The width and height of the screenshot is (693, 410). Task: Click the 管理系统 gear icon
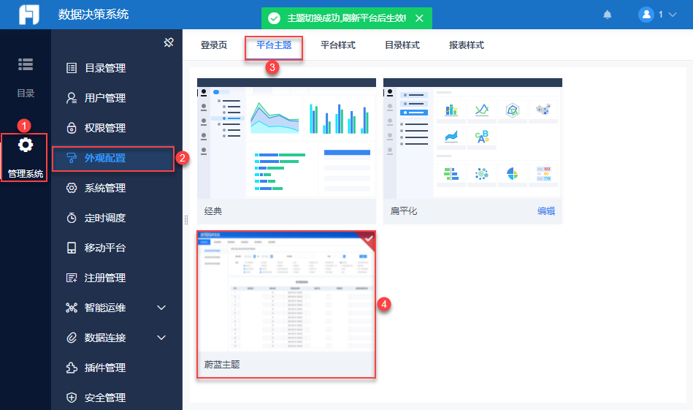tap(25, 145)
